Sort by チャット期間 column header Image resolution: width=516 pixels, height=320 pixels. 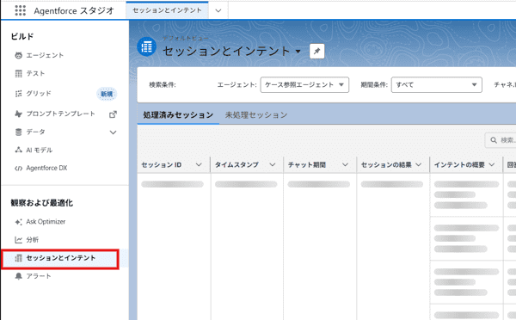[307, 164]
